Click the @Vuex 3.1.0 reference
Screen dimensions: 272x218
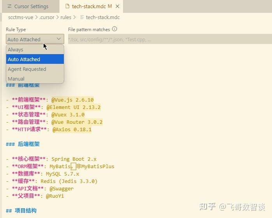pyautogui.click(x=68, y=115)
